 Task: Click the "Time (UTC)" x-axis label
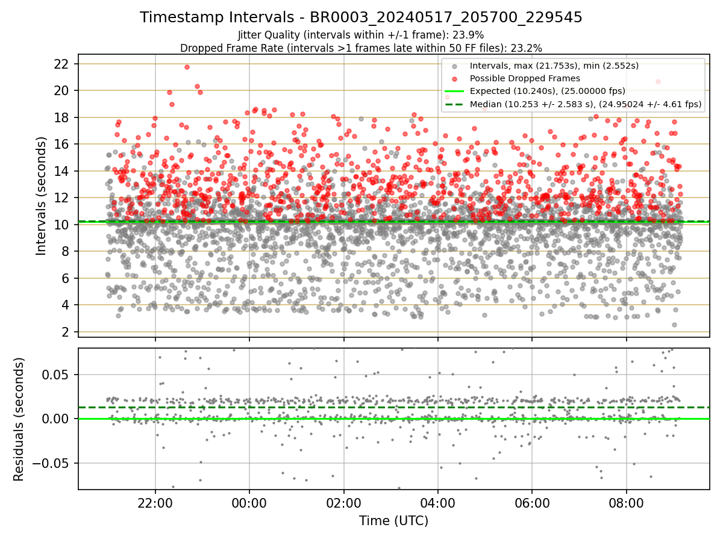pos(394,521)
